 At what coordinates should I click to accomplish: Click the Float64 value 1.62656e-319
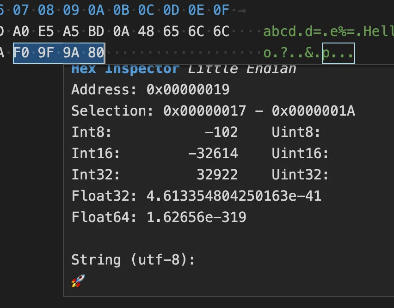tap(196, 217)
